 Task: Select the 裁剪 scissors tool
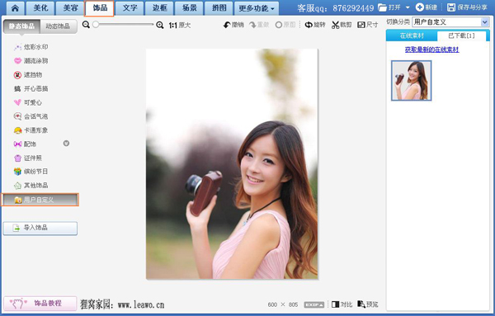(342, 25)
